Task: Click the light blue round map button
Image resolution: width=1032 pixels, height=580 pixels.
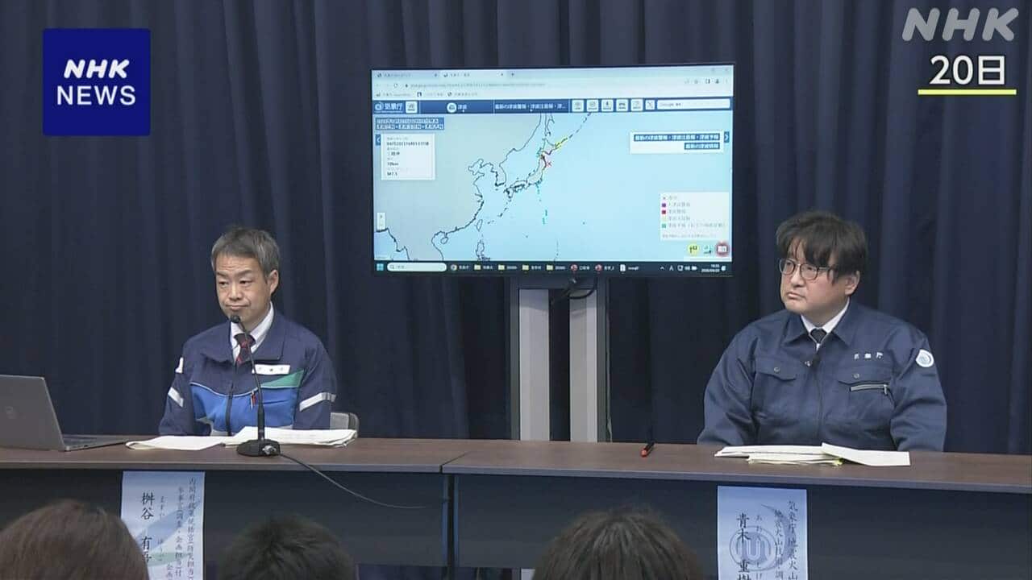Action: click(x=707, y=250)
